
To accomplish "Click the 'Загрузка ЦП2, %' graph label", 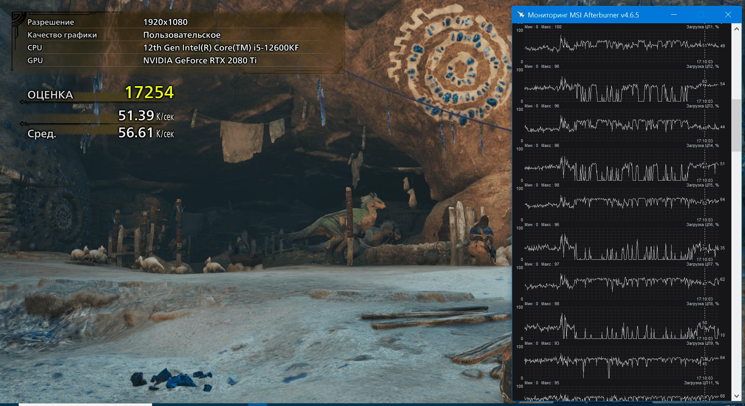I will coord(702,66).
